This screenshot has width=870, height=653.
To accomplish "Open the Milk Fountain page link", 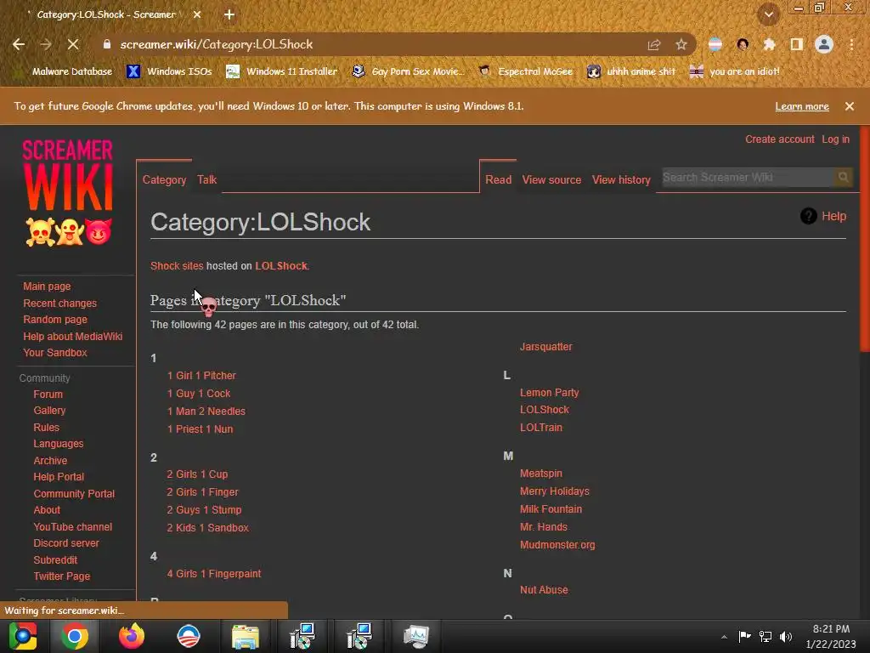I will pyautogui.click(x=551, y=509).
